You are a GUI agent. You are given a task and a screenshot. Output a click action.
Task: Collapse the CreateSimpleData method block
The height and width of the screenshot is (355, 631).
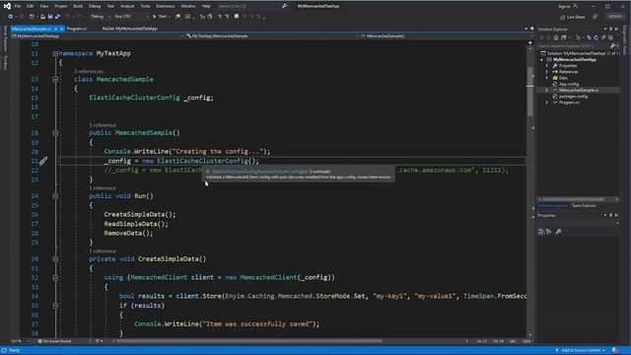click(x=55, y=259)
